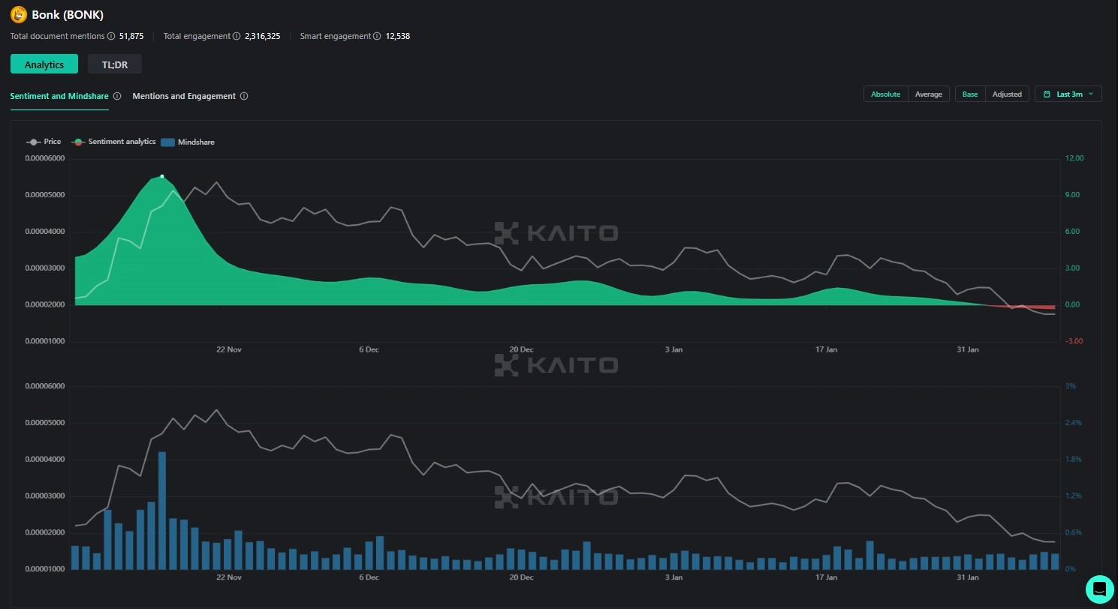Open the Last 3m date range dropdown

[1068, 94]
